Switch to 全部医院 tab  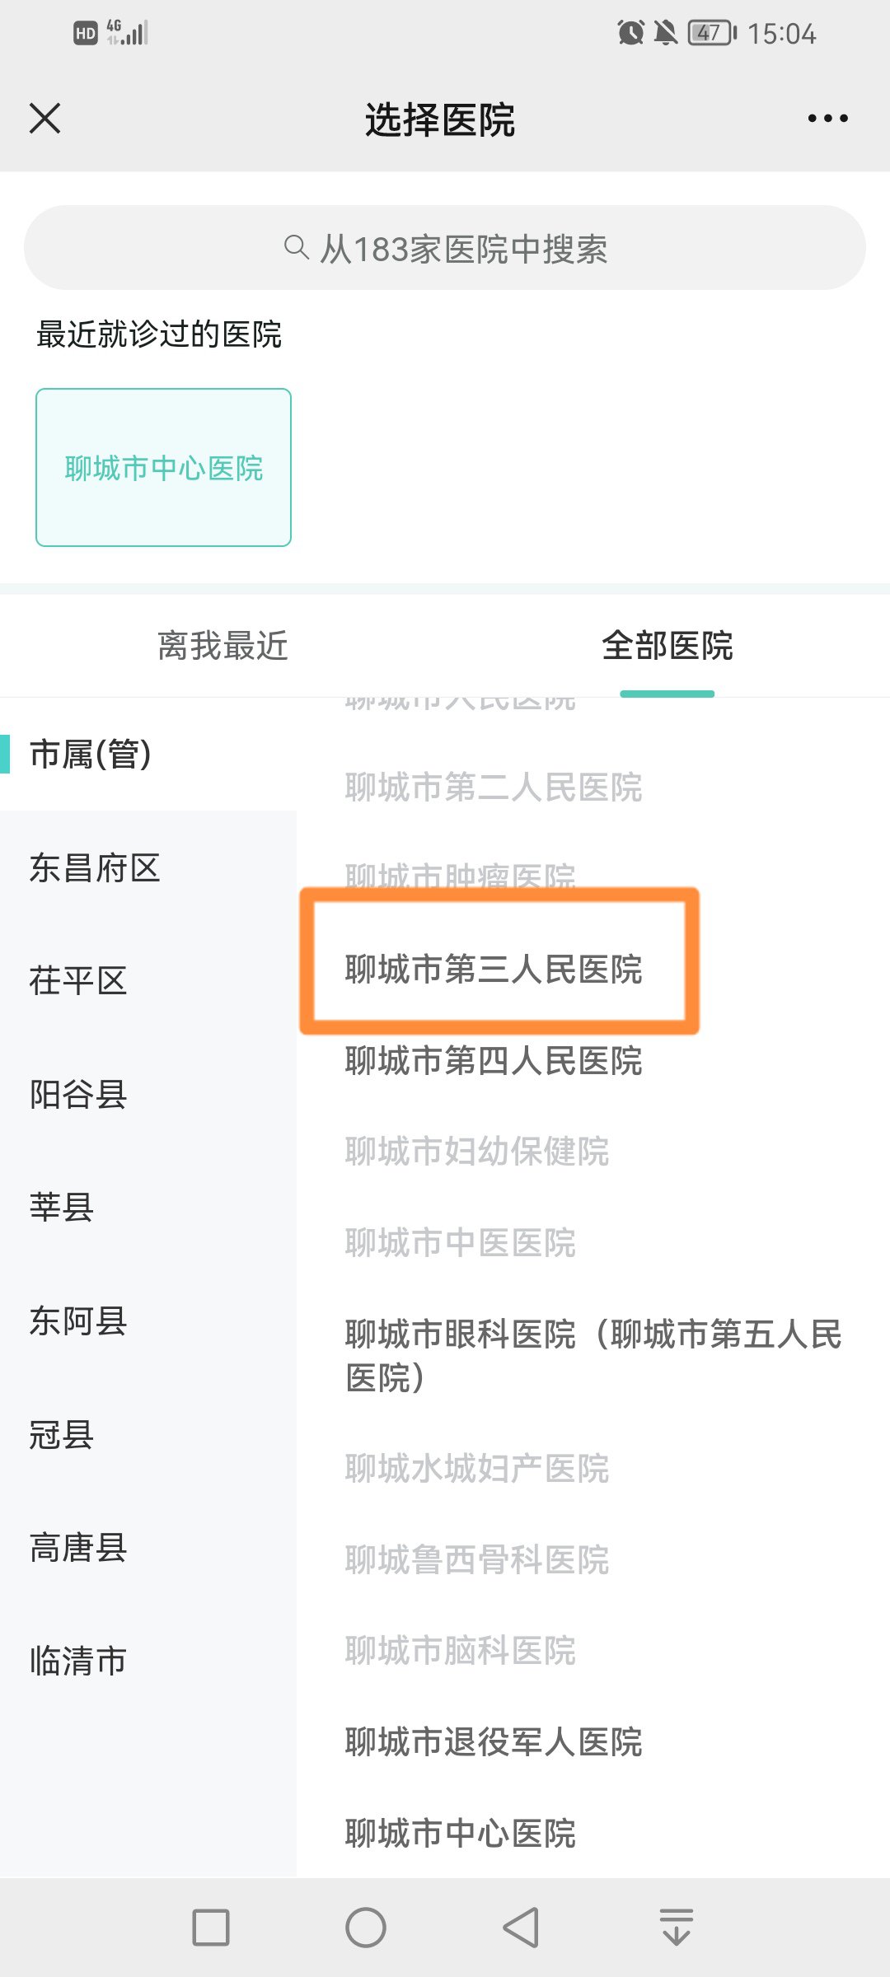click(x=667, y=646)
